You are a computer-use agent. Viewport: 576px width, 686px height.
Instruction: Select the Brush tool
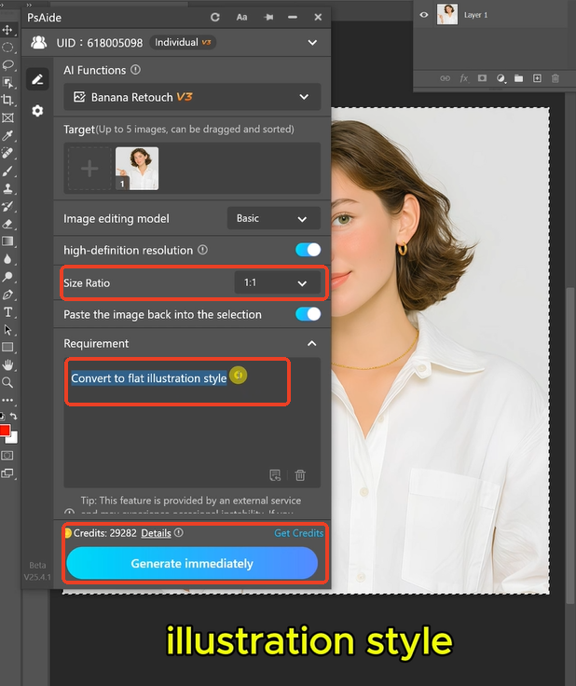pos(7,171)
